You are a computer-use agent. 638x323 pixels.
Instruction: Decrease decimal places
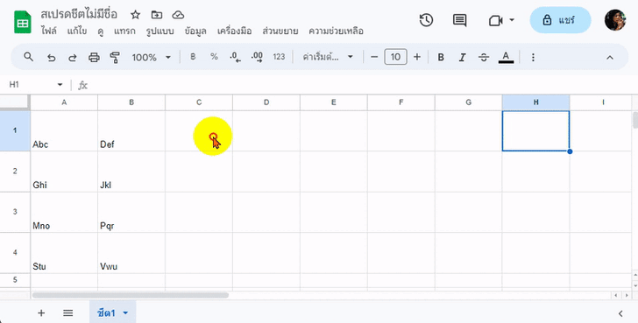pyautogui.click(x=235, y=57)
